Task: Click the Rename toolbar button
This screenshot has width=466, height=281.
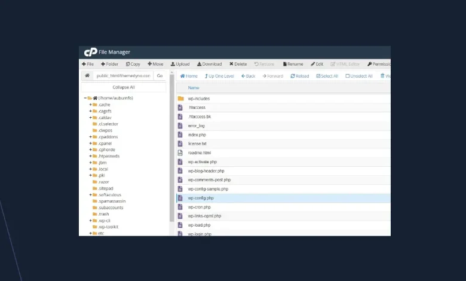Action: (x=293, y=64)
